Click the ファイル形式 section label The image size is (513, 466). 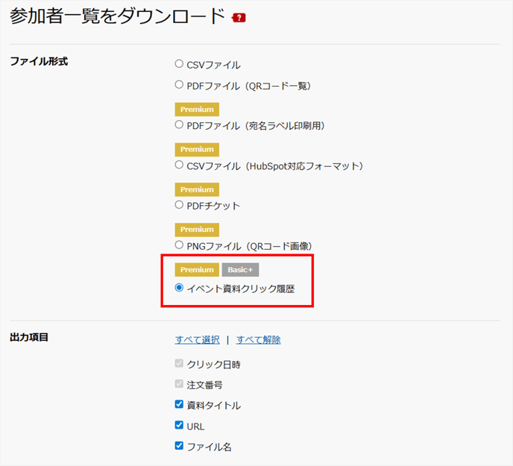[x=39, y=61]
